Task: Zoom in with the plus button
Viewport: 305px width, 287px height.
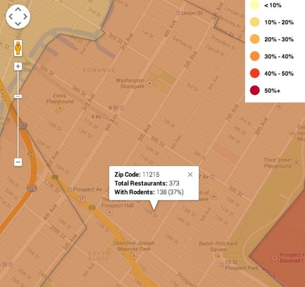Action: (x=18, y=66)
